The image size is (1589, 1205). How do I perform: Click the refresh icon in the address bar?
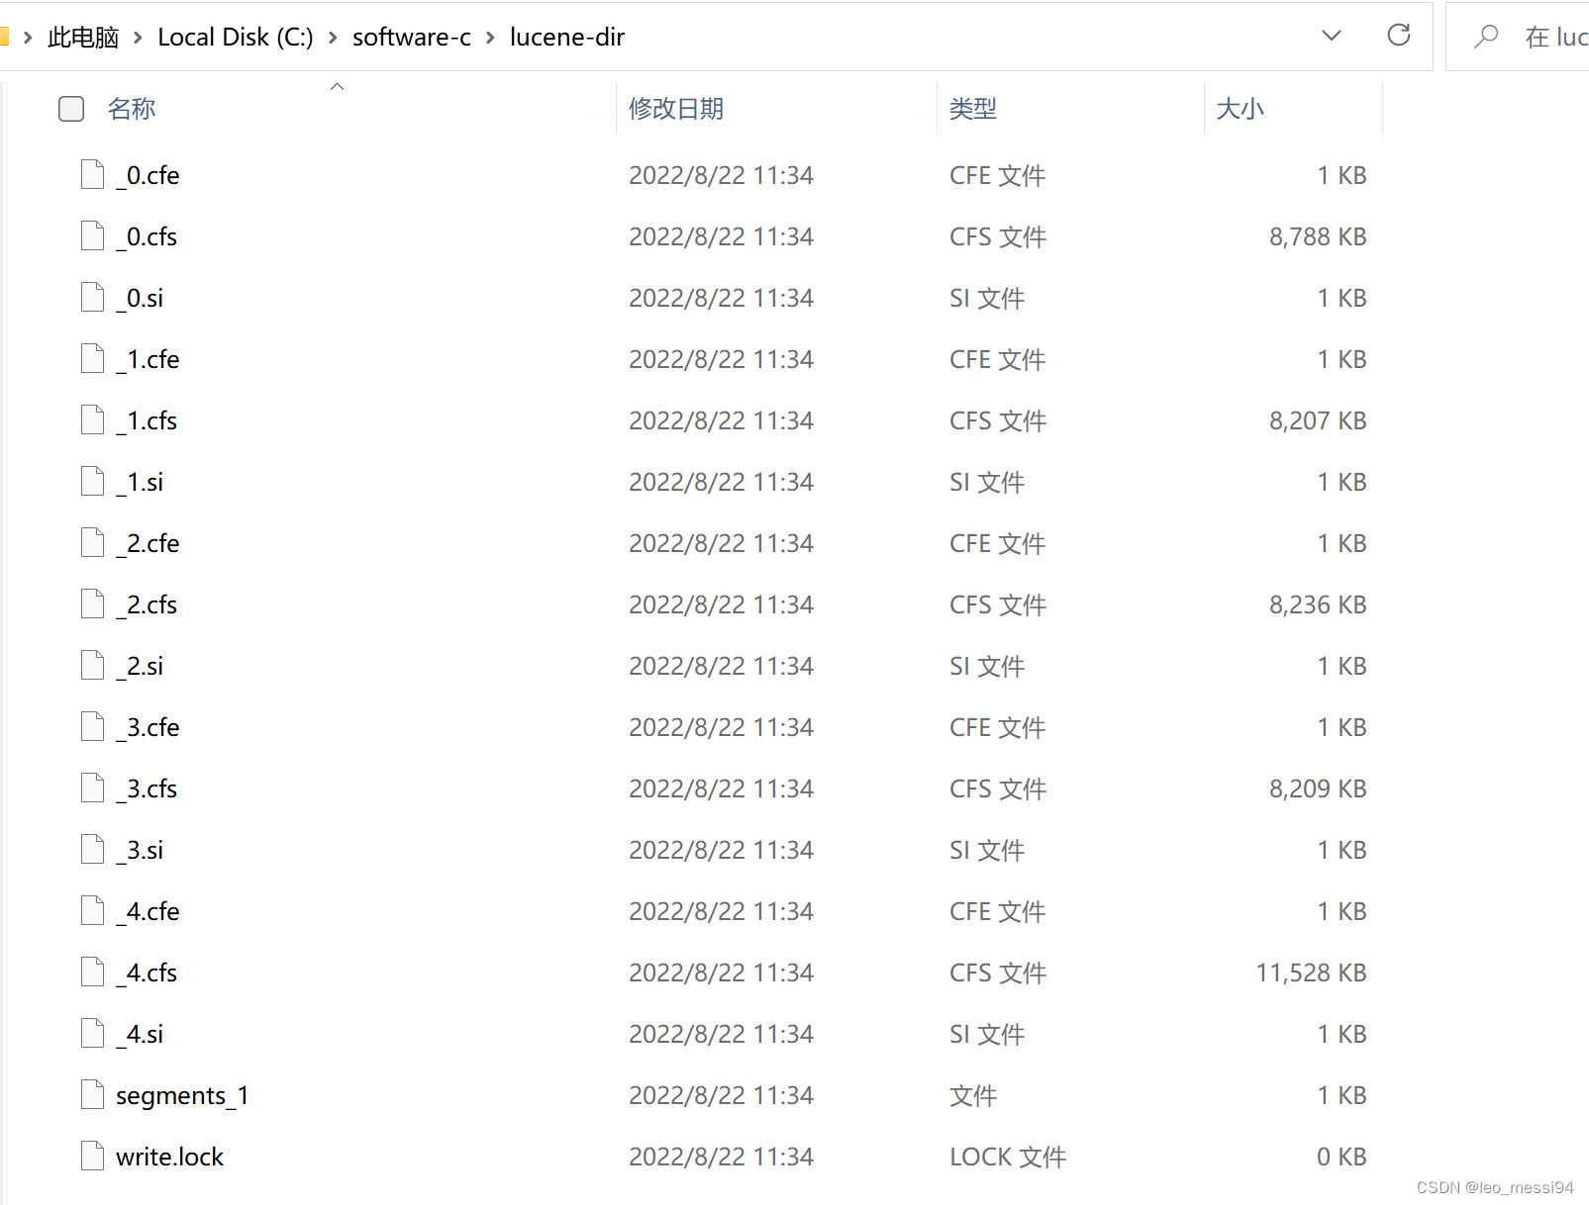point(1399,36)
